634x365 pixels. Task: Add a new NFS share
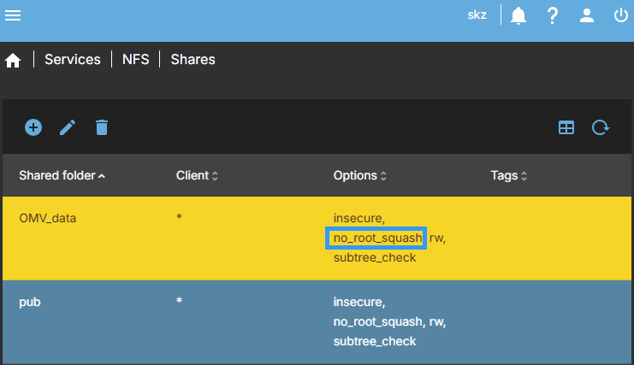(33, 127)
